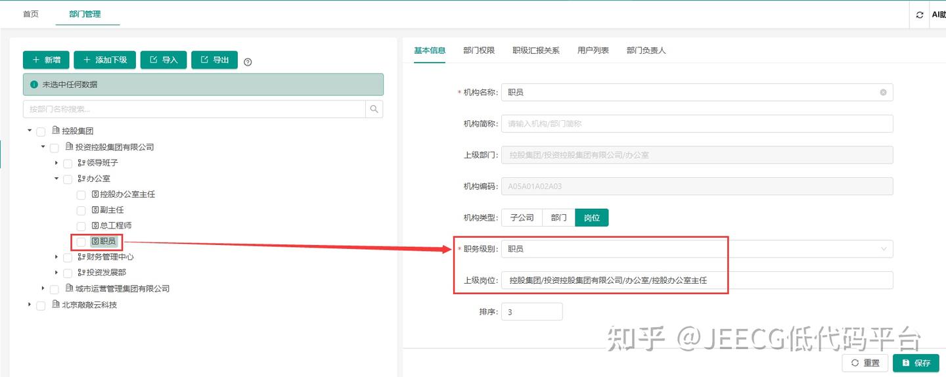Check the 城市运营管理集团有限公司 checkbox
Image resolution: width=946 pixels, height=377 pixels.
(x=55, y=289)
